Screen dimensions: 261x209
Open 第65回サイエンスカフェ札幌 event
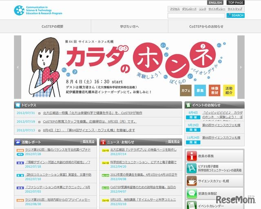click(221, 125)
